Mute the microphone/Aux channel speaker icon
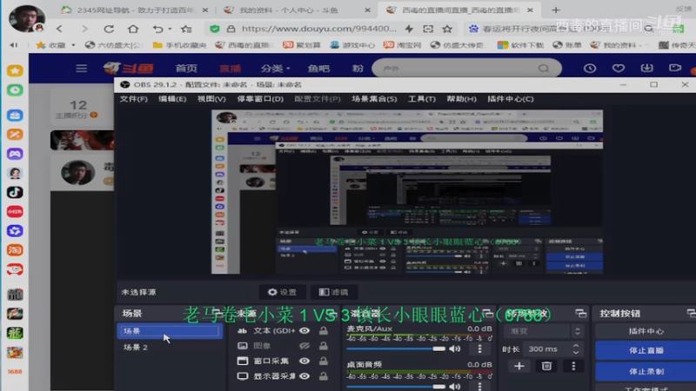 coord(454,349)
